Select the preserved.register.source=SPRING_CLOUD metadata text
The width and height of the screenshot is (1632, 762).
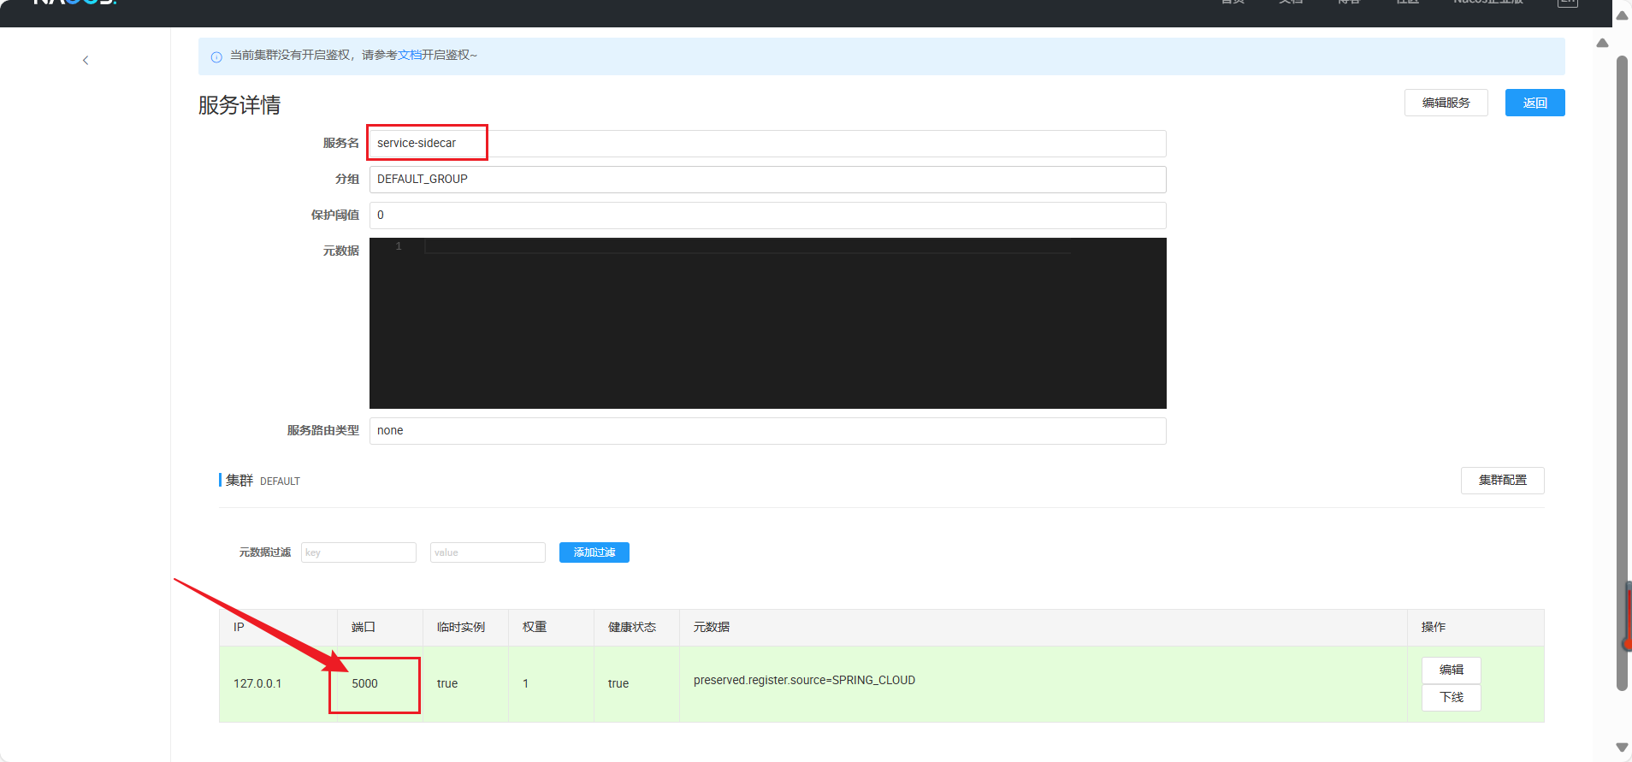click(x=804, y=680)
